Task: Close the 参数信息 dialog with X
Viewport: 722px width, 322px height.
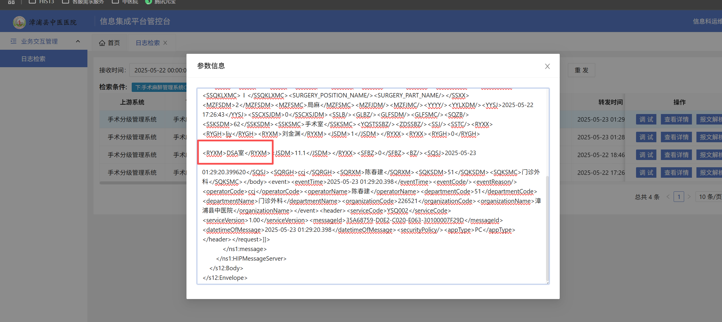Action: point(547,66)
